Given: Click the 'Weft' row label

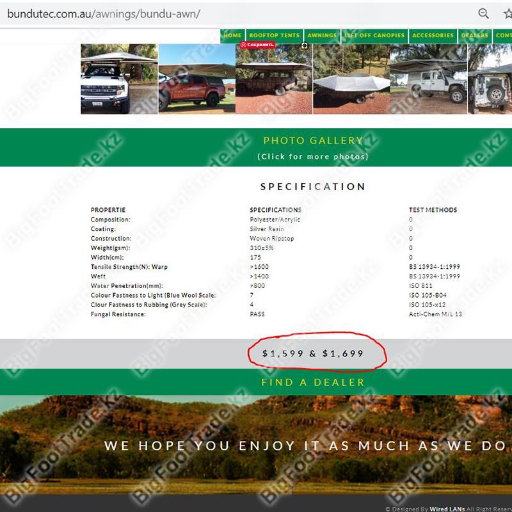Looking at the screenshot, I should point(98,276).
